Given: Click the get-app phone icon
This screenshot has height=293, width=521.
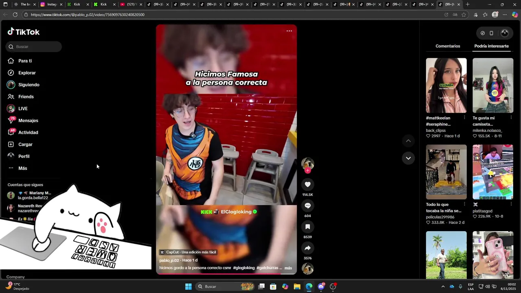Looking at the screenshot, I should click(x=491, y=33).
